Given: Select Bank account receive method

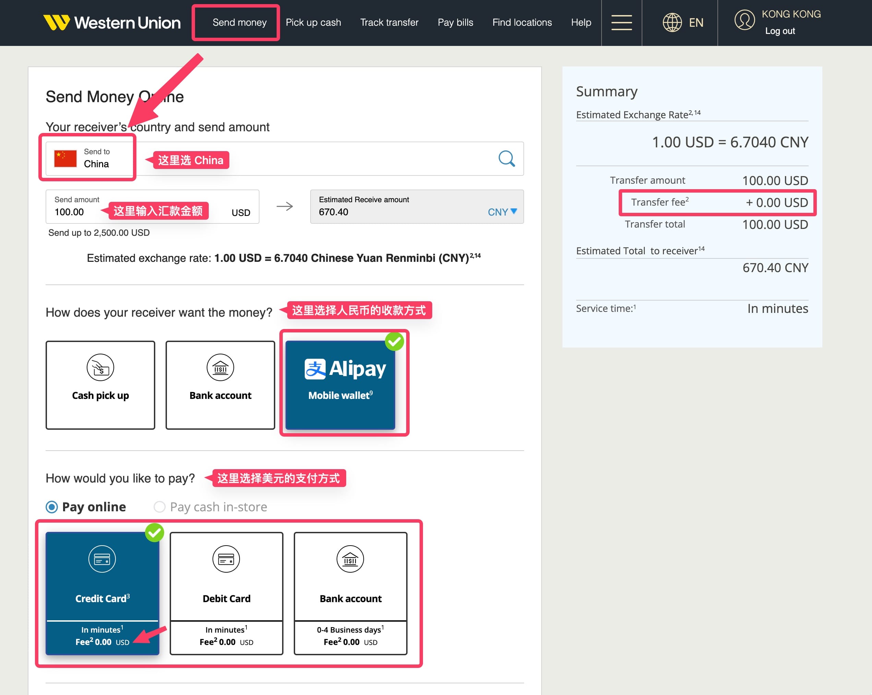Looking at the screenshot, I should coord(220,385).
